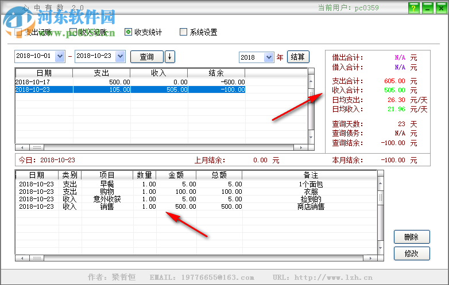The width and height of the screenshot is (449, 285).
Task: Click the summary table horizontal scrollbar thumb
Action: coord(37,147)
